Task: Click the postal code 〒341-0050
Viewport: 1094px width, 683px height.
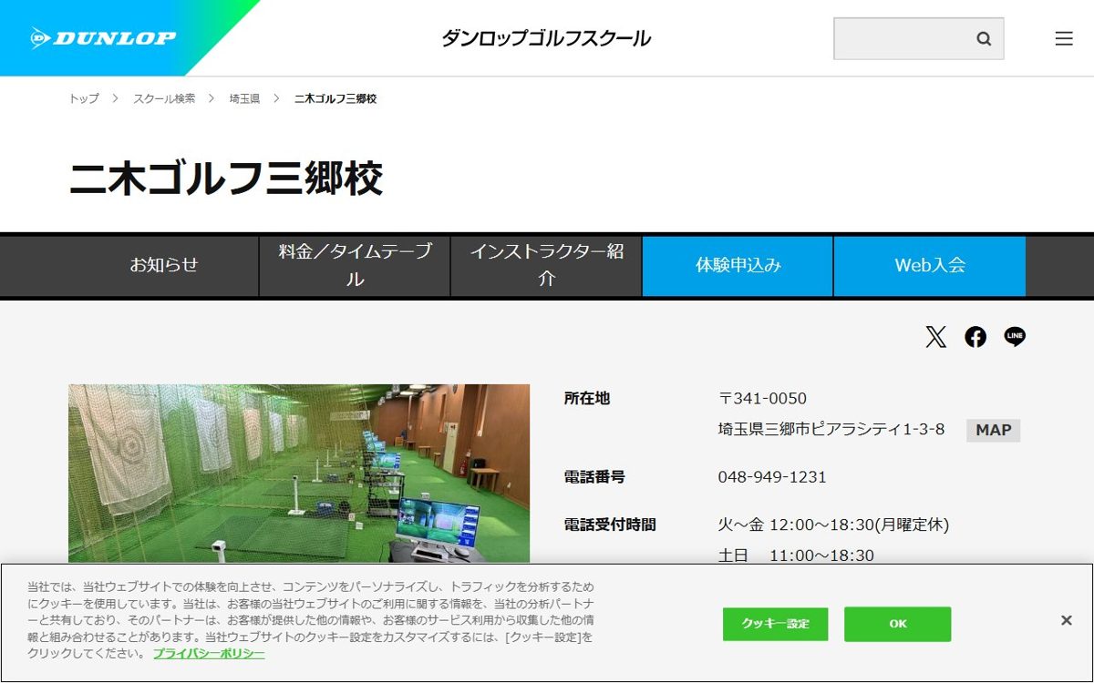Action: click(762, 399)
